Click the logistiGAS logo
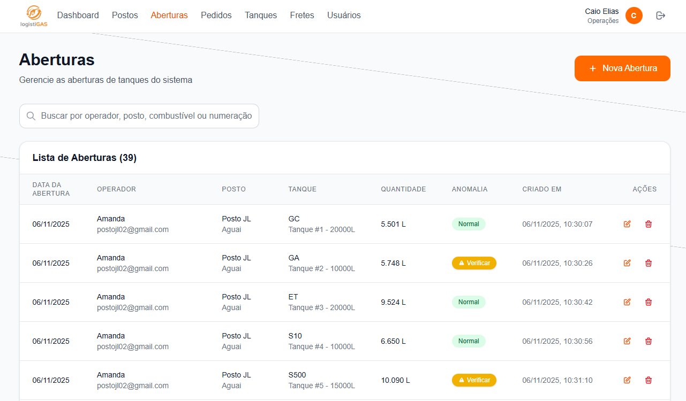686x401 pixels. [34, 16]
